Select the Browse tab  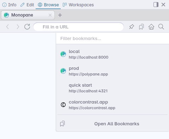click(x=48, y=5)
